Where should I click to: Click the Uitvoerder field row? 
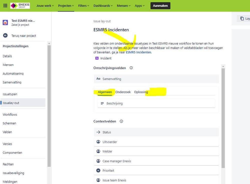click(x=156, y=142)
